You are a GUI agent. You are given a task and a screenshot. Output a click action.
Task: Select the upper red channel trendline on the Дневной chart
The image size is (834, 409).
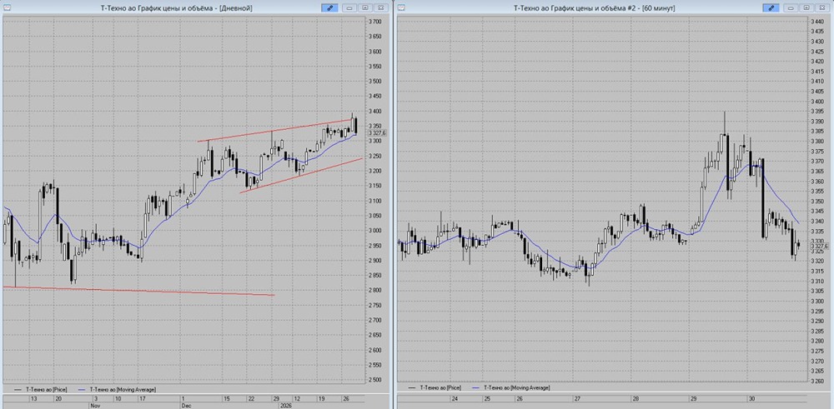tap(274, 131)
